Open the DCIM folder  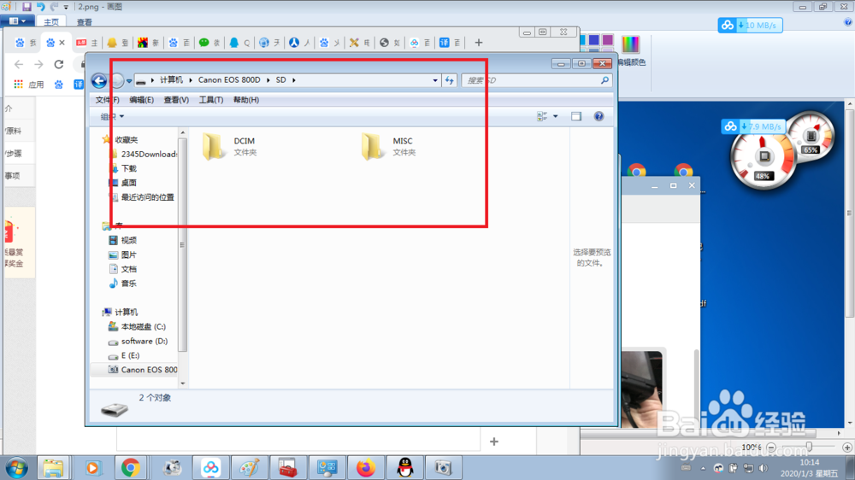[229, 146]
